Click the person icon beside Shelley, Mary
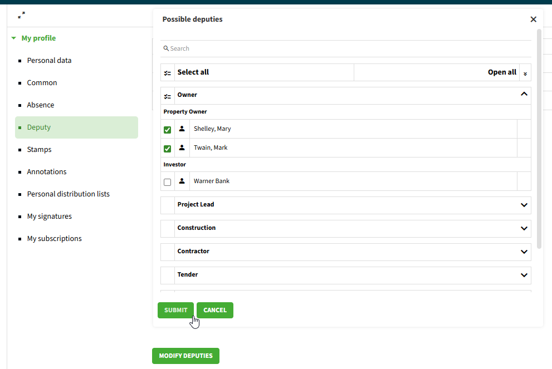 pyautogui.click(x=182, y=129)
